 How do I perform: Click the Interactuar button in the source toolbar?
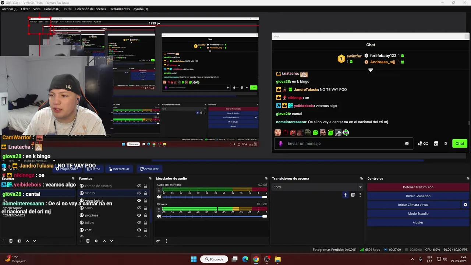click(119, 169)
